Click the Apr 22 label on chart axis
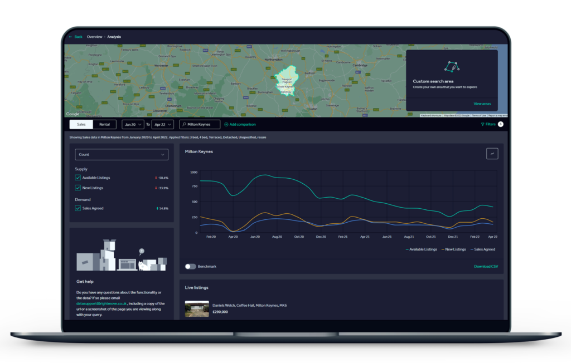The height and width of the screenshot is (363, 571). 493,237
